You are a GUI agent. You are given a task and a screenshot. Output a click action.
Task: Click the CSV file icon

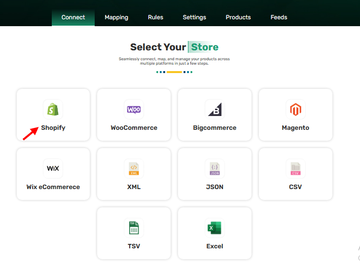point(295,169)
